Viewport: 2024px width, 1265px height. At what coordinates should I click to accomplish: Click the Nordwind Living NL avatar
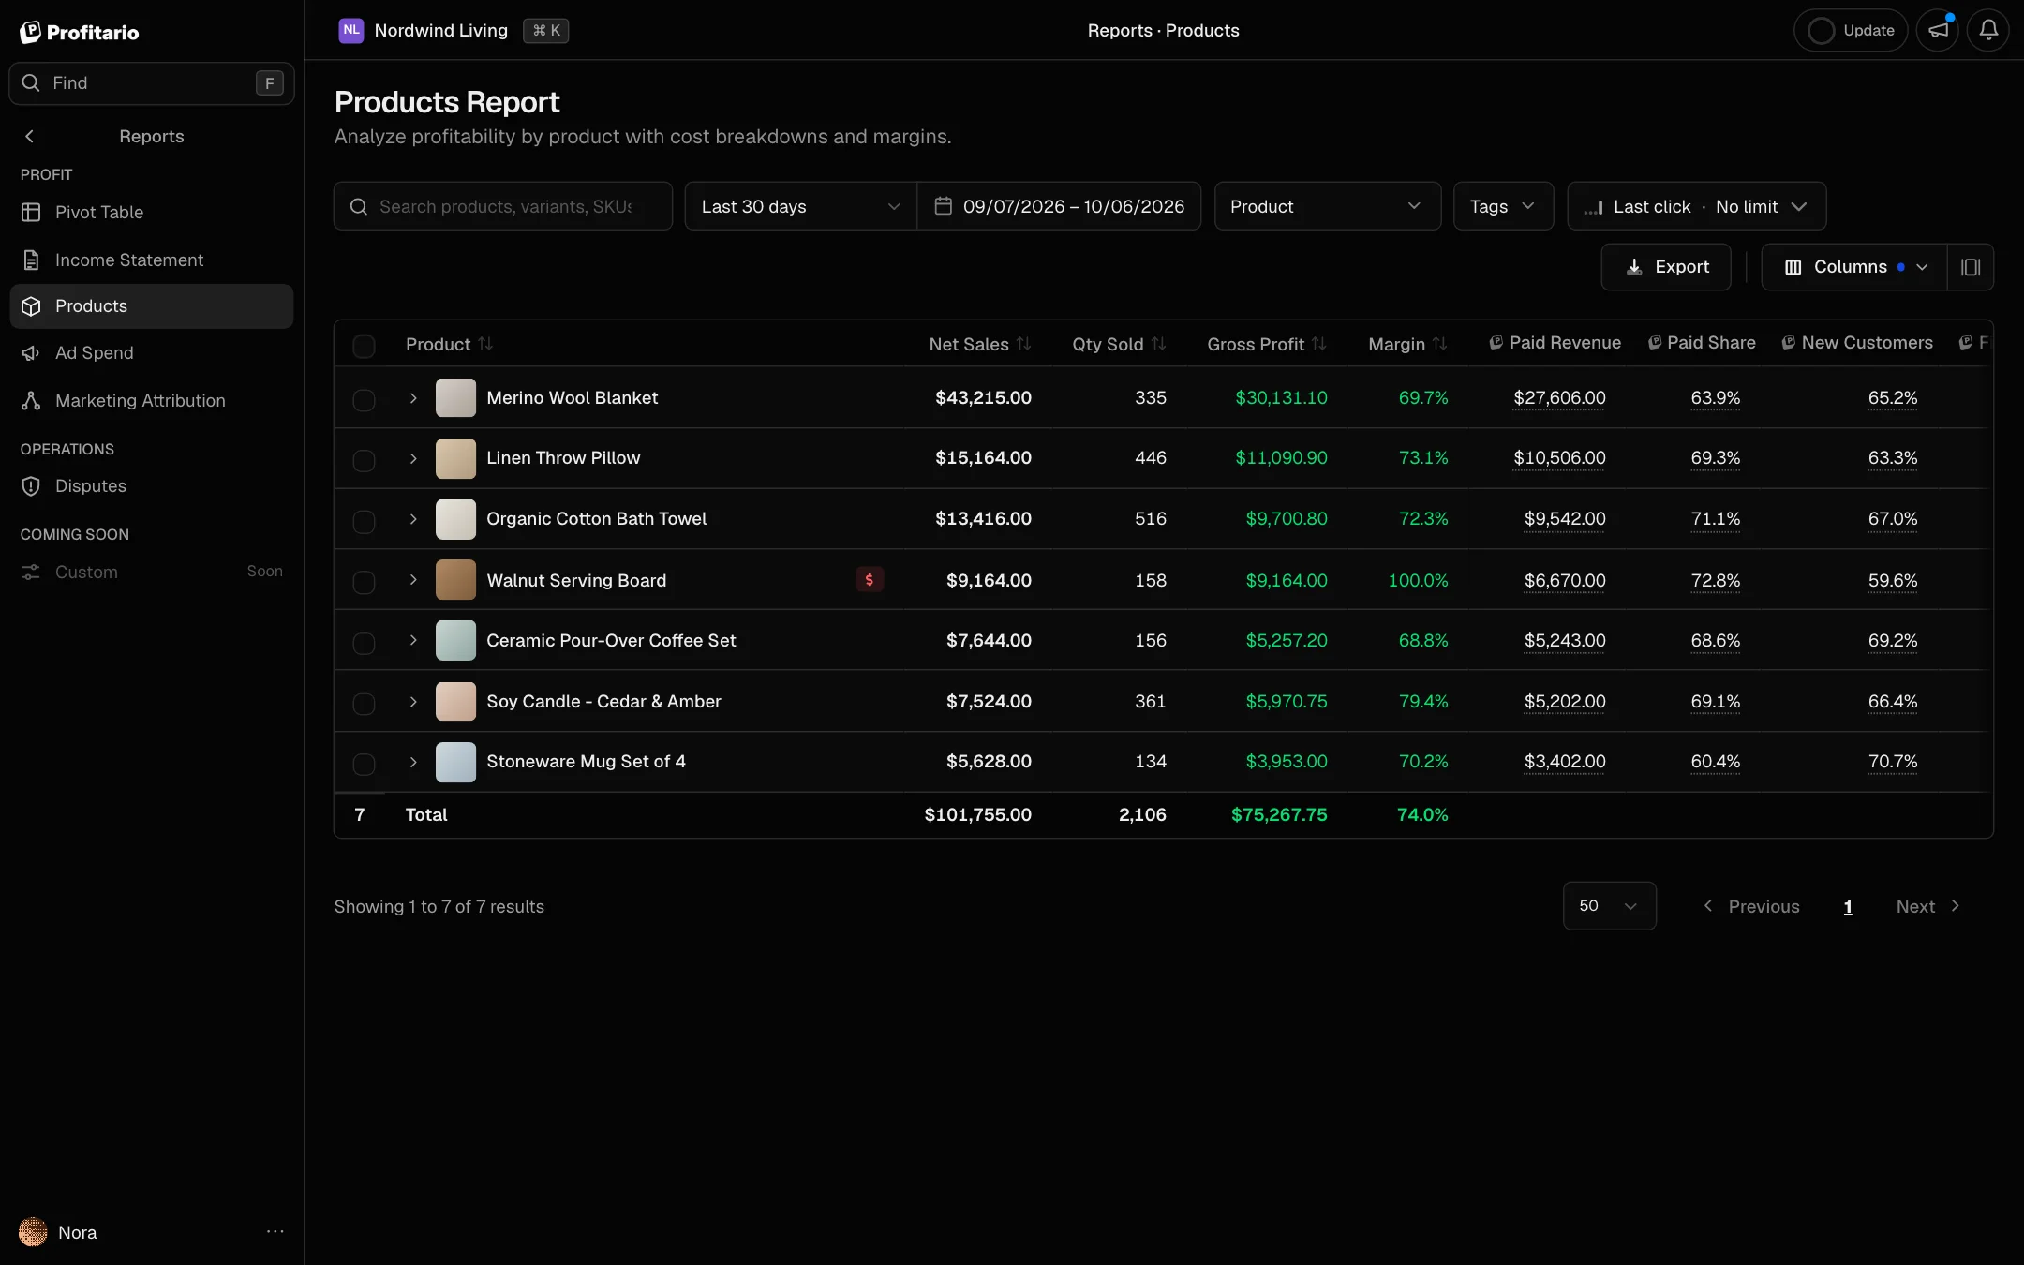351,30
